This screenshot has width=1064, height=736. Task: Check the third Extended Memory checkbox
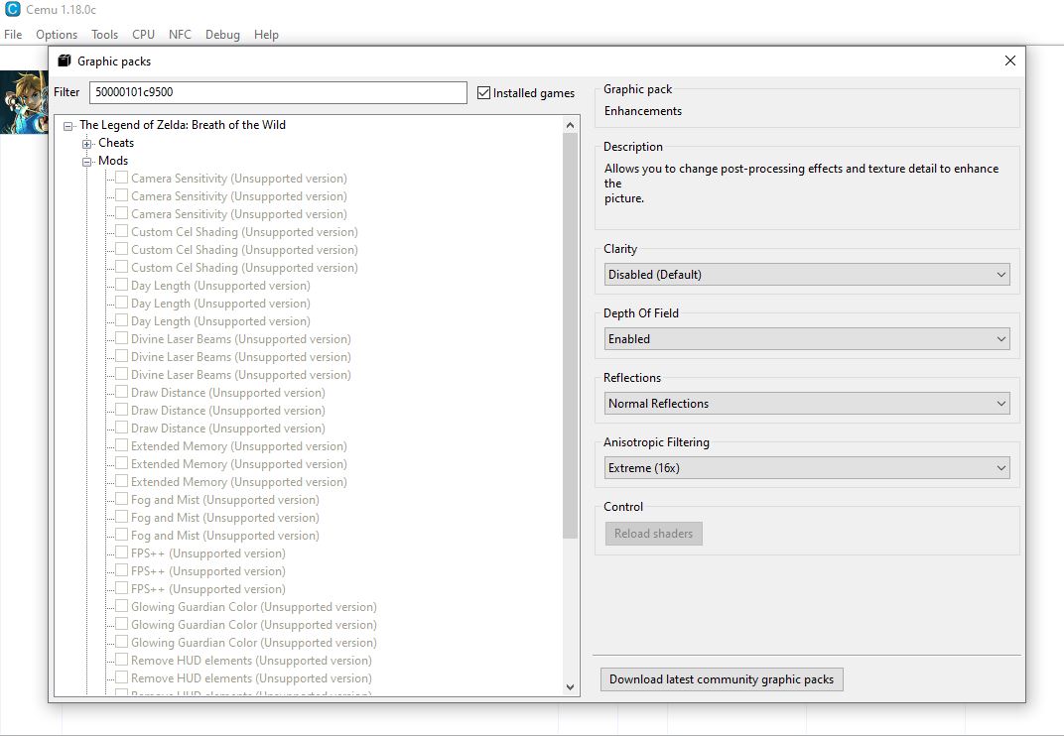(x=122, y=481)
